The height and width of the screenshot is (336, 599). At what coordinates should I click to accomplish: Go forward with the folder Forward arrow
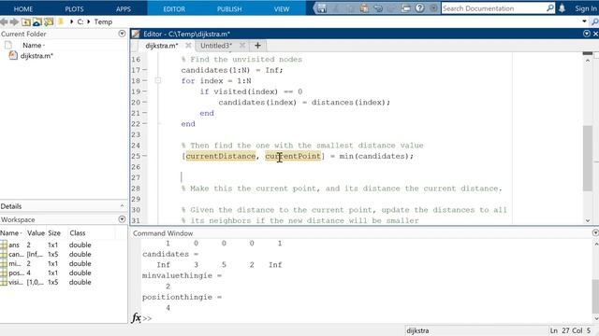coord(15,22)
